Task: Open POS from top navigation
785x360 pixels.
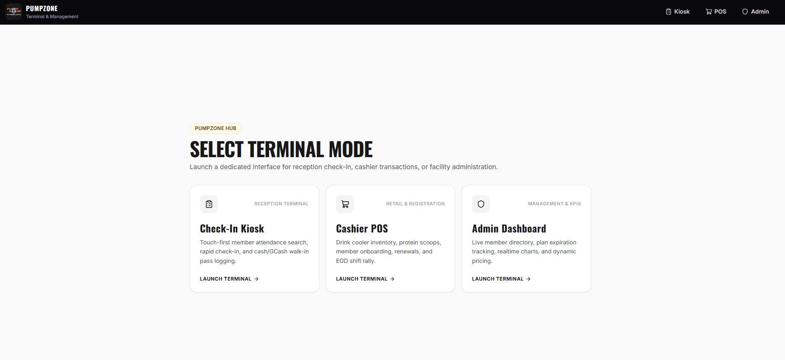Action: pos(716,12)
